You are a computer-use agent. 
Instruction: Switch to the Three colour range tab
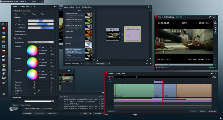tap(33, 14)
